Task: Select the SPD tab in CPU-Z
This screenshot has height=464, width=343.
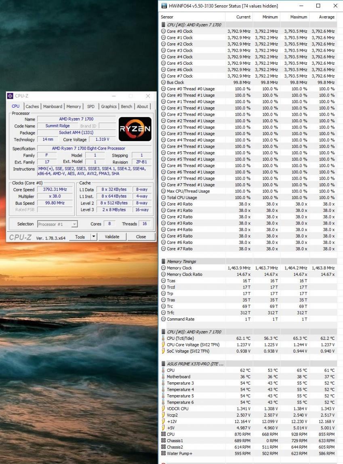Action: coord(90,106)
